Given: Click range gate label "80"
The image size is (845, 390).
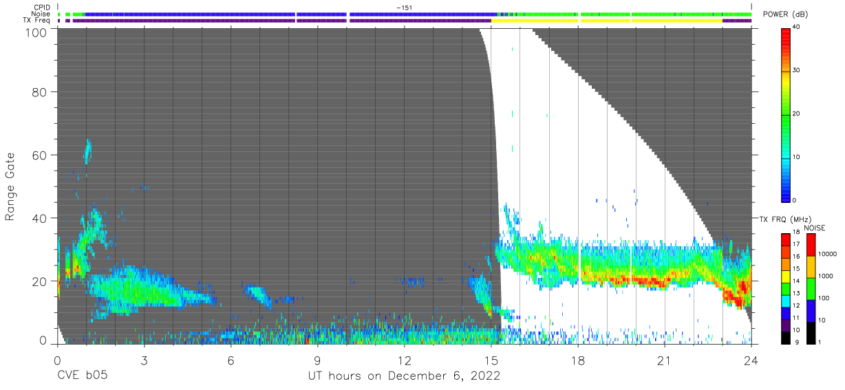Looking at the screenshot, I should 40,91.
